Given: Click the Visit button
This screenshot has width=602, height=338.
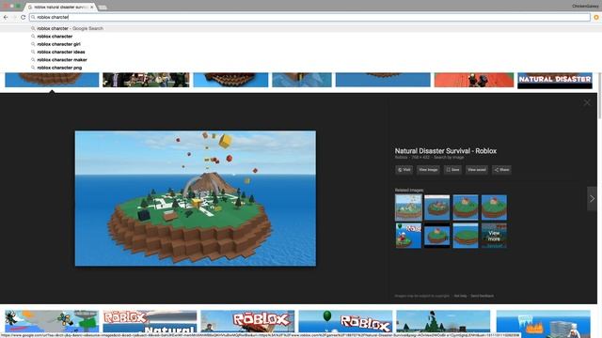Looking at the screenshot, I should click(x=404, y=170).
